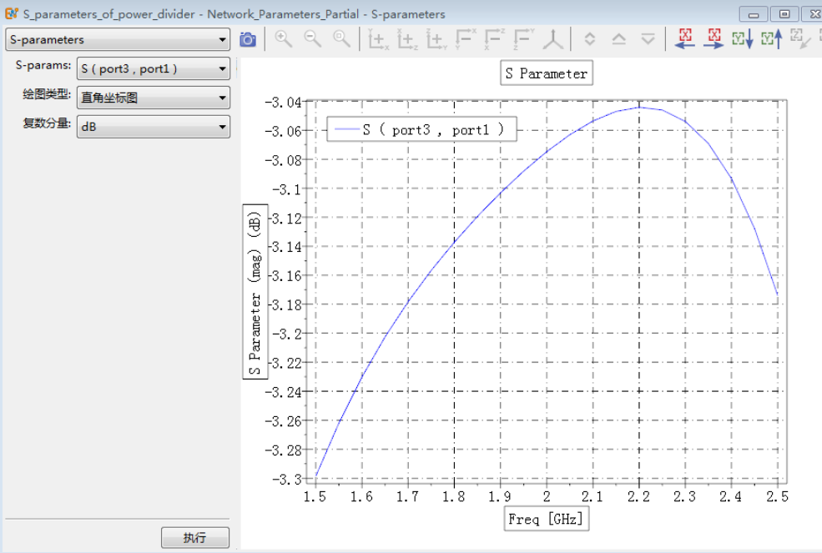Click the 1.8 tick on frequency axis
822x553 pixels.
[453, 496]
